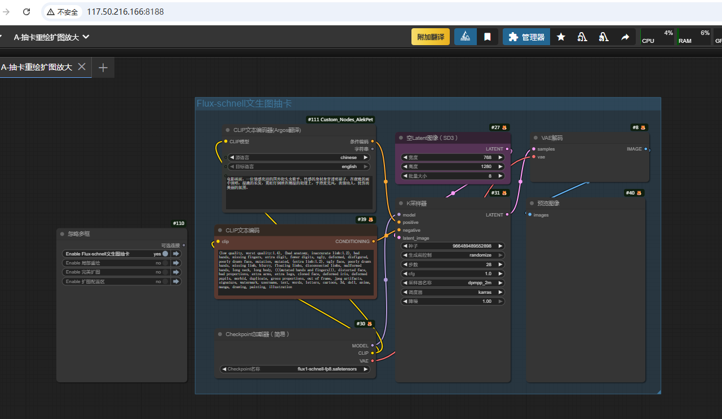722x419 pixels.
Task: Click the #40 node badge
Action: (x=635, y=193)
